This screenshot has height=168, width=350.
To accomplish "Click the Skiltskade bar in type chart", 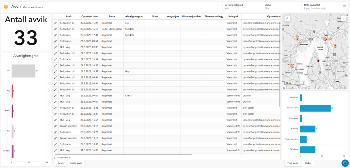I will [307, 150].
